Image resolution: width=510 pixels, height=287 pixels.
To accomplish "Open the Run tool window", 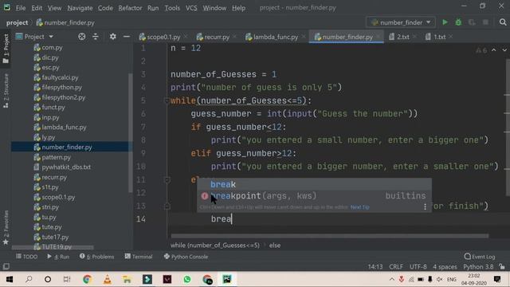I will (x=58, y=257).
